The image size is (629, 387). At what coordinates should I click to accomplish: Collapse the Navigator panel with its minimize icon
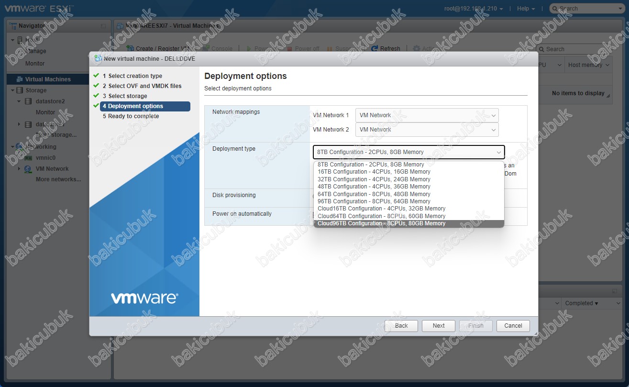[x=103, y=26]
